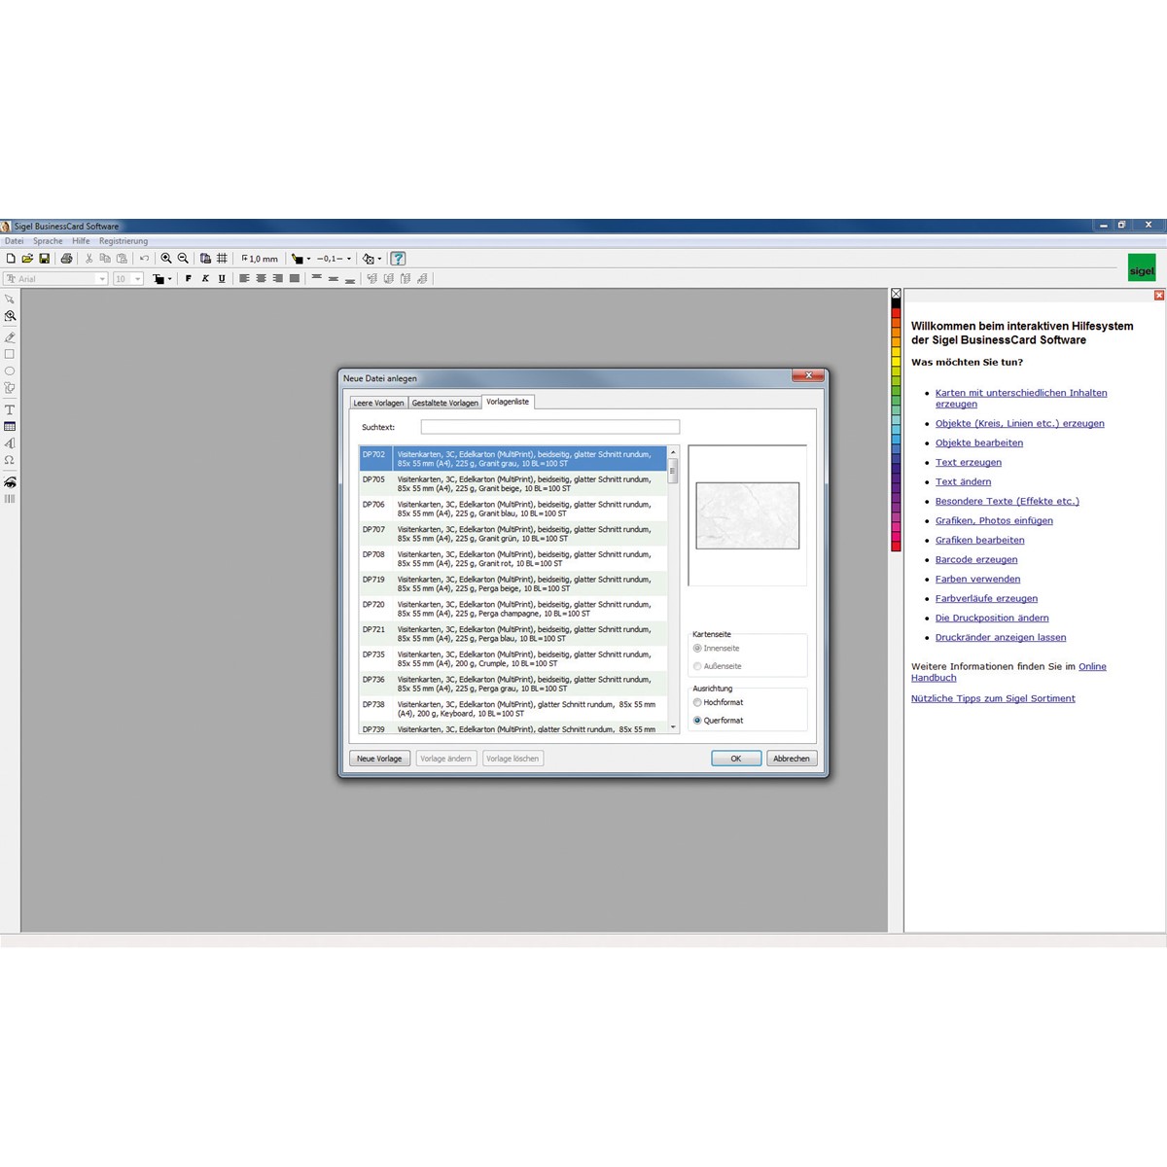Open the Farbverläufe erzeugen help link
This screenshot has width=1167, height=1167.
(x=986, y=599)
